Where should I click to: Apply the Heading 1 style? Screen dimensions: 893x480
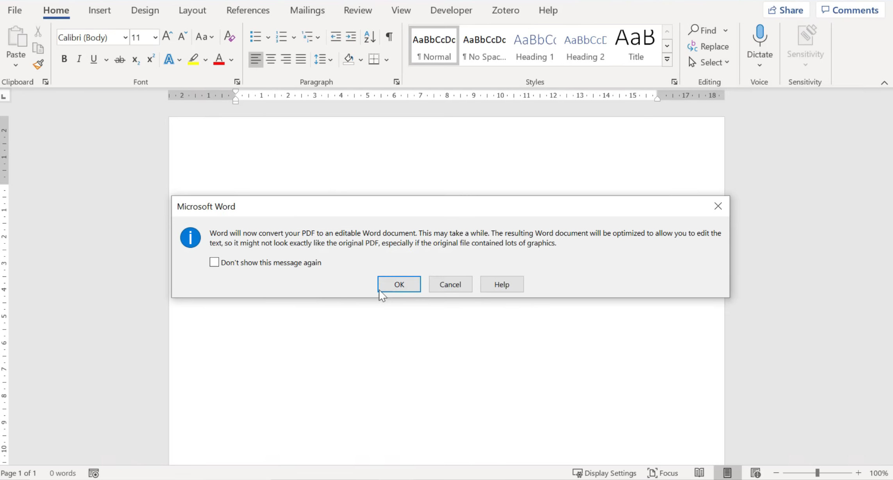(534, 46)
